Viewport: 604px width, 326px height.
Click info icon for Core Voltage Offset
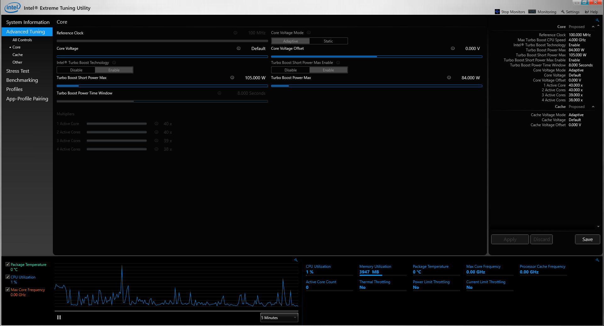pos(453,48)
